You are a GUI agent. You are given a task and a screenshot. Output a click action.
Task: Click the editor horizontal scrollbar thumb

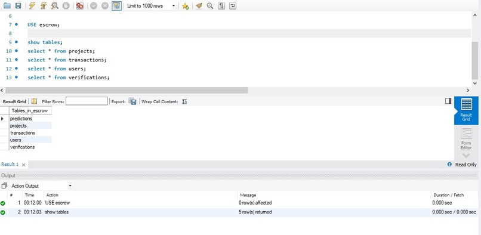pyautogui.click(x=127, y=90)
